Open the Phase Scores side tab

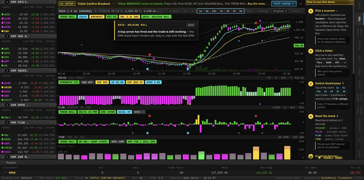coord(360,110)
